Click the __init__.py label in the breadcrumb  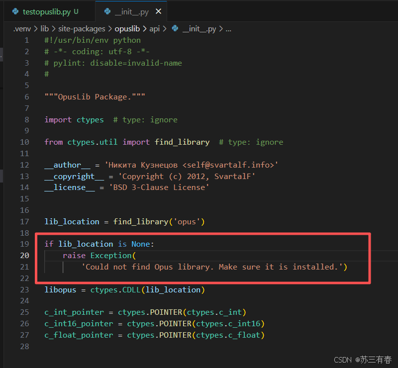(199, 29)
